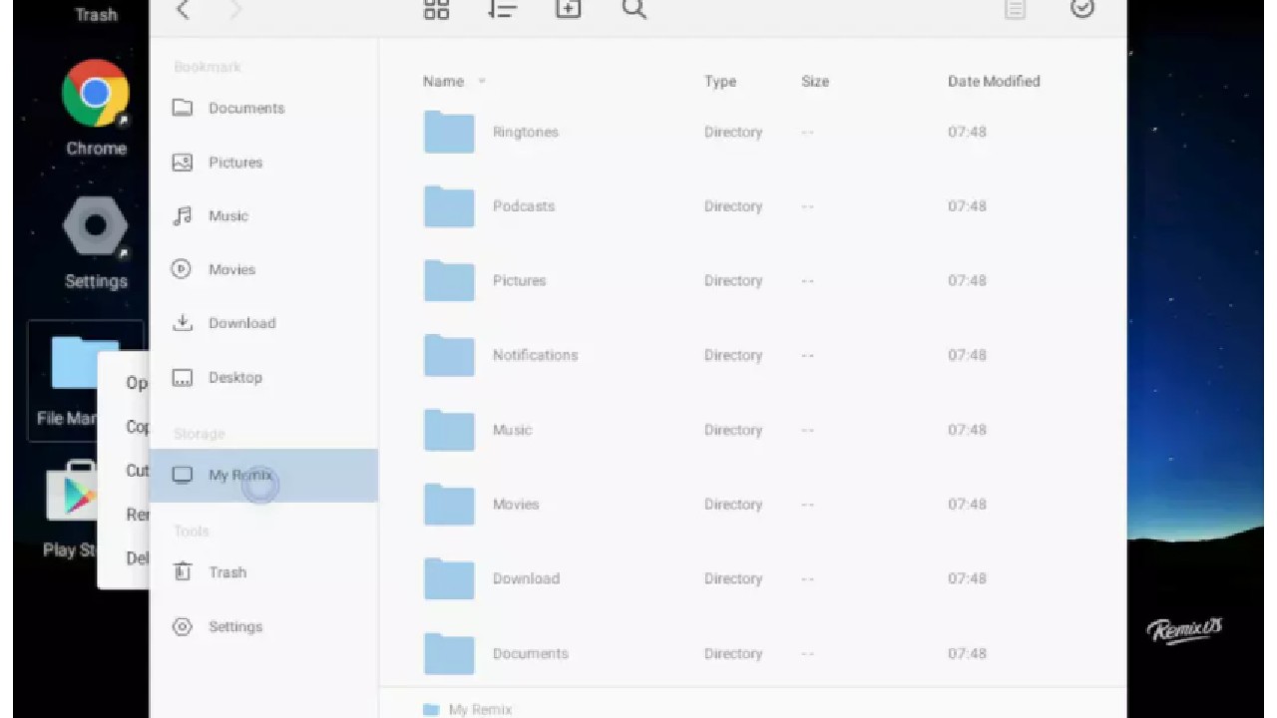
Task: Choose Open in the context menu
Action: click(136, 383)
